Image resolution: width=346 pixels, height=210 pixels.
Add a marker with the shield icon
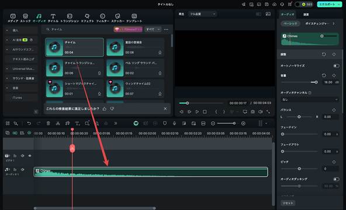click(165, 123)
